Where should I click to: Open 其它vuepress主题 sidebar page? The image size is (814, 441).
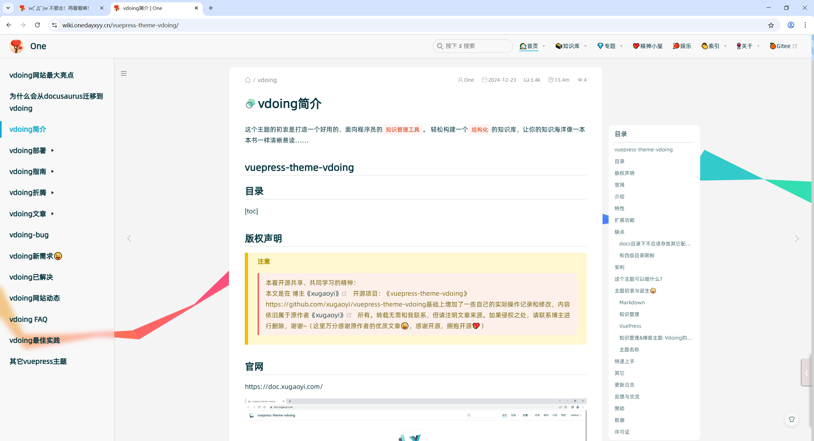point(38,361)
